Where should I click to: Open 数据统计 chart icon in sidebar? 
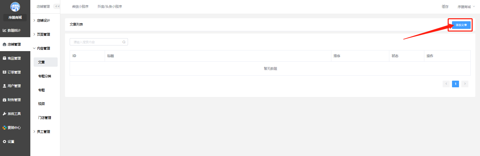(4, 31)
